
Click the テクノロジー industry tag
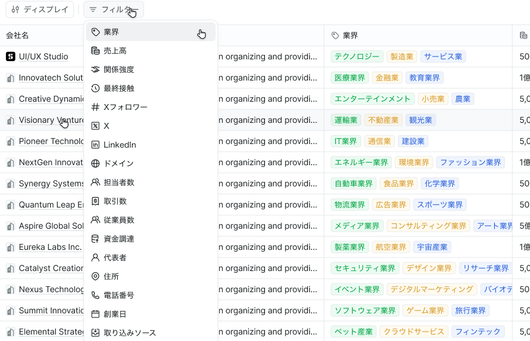point(357,56)
